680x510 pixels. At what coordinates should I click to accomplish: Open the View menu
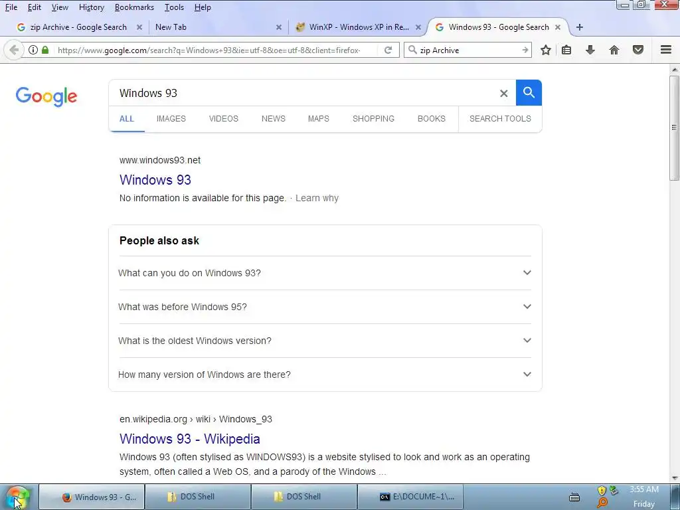(x=60, y=7)
